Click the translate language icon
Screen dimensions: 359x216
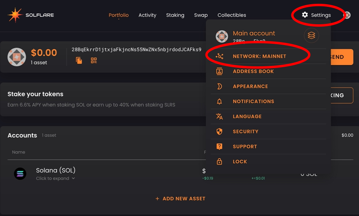click(219, 117)
